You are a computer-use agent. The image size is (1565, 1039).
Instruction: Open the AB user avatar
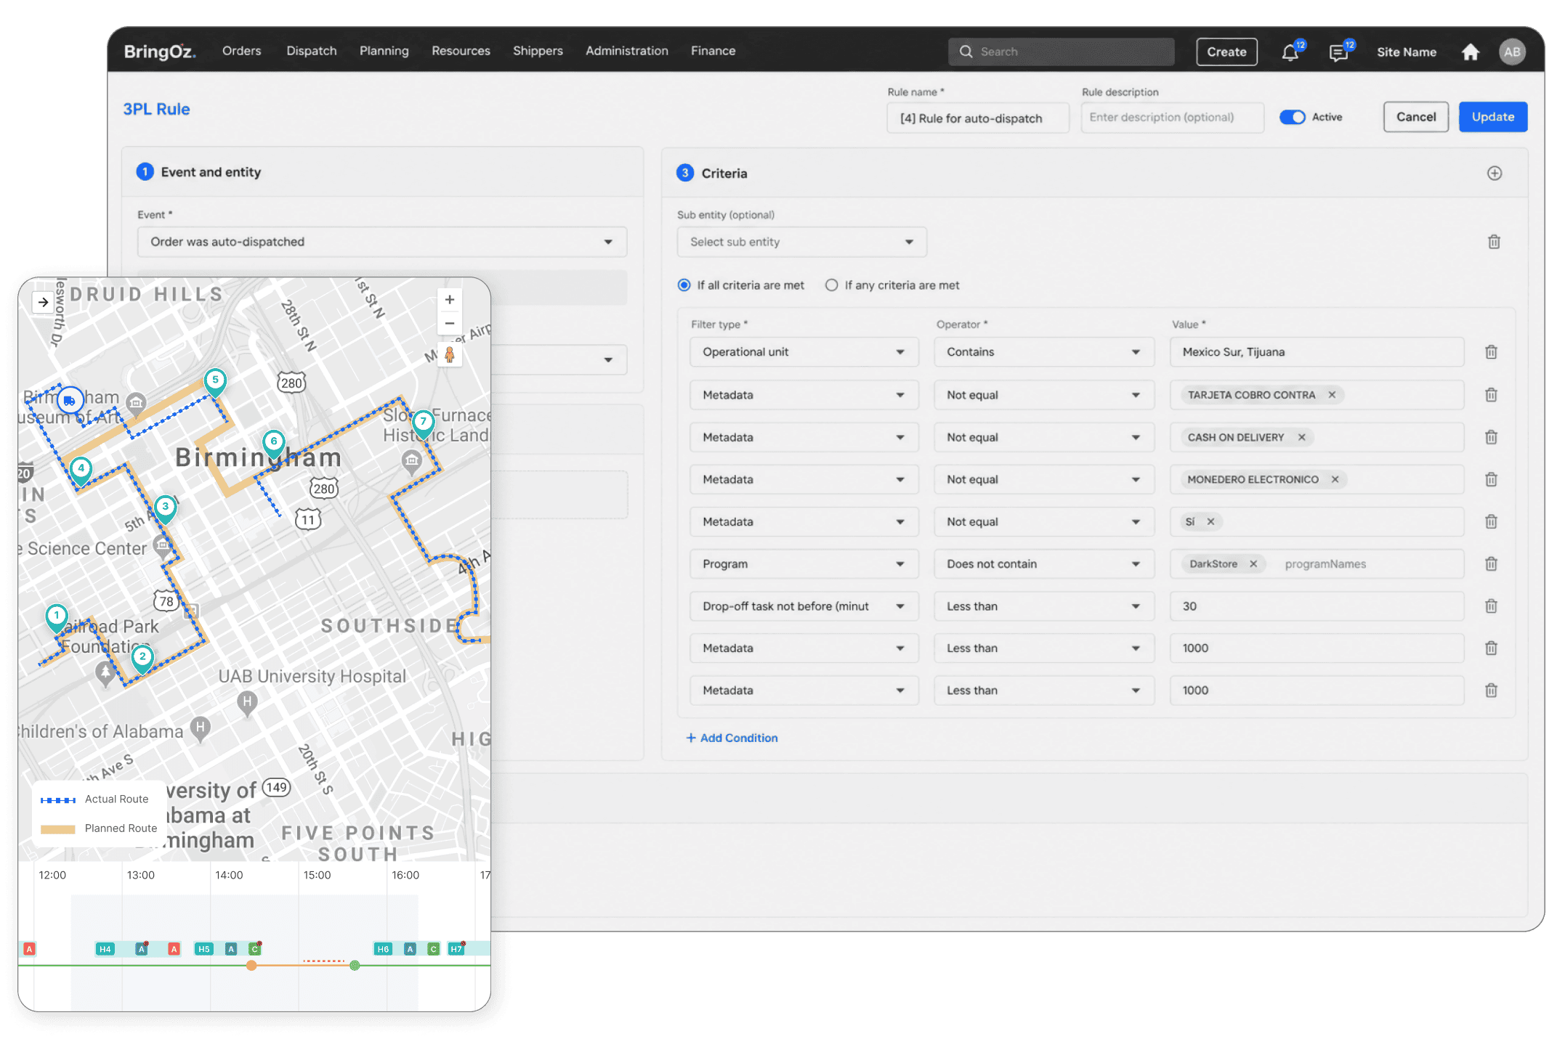click(1512, 52)
